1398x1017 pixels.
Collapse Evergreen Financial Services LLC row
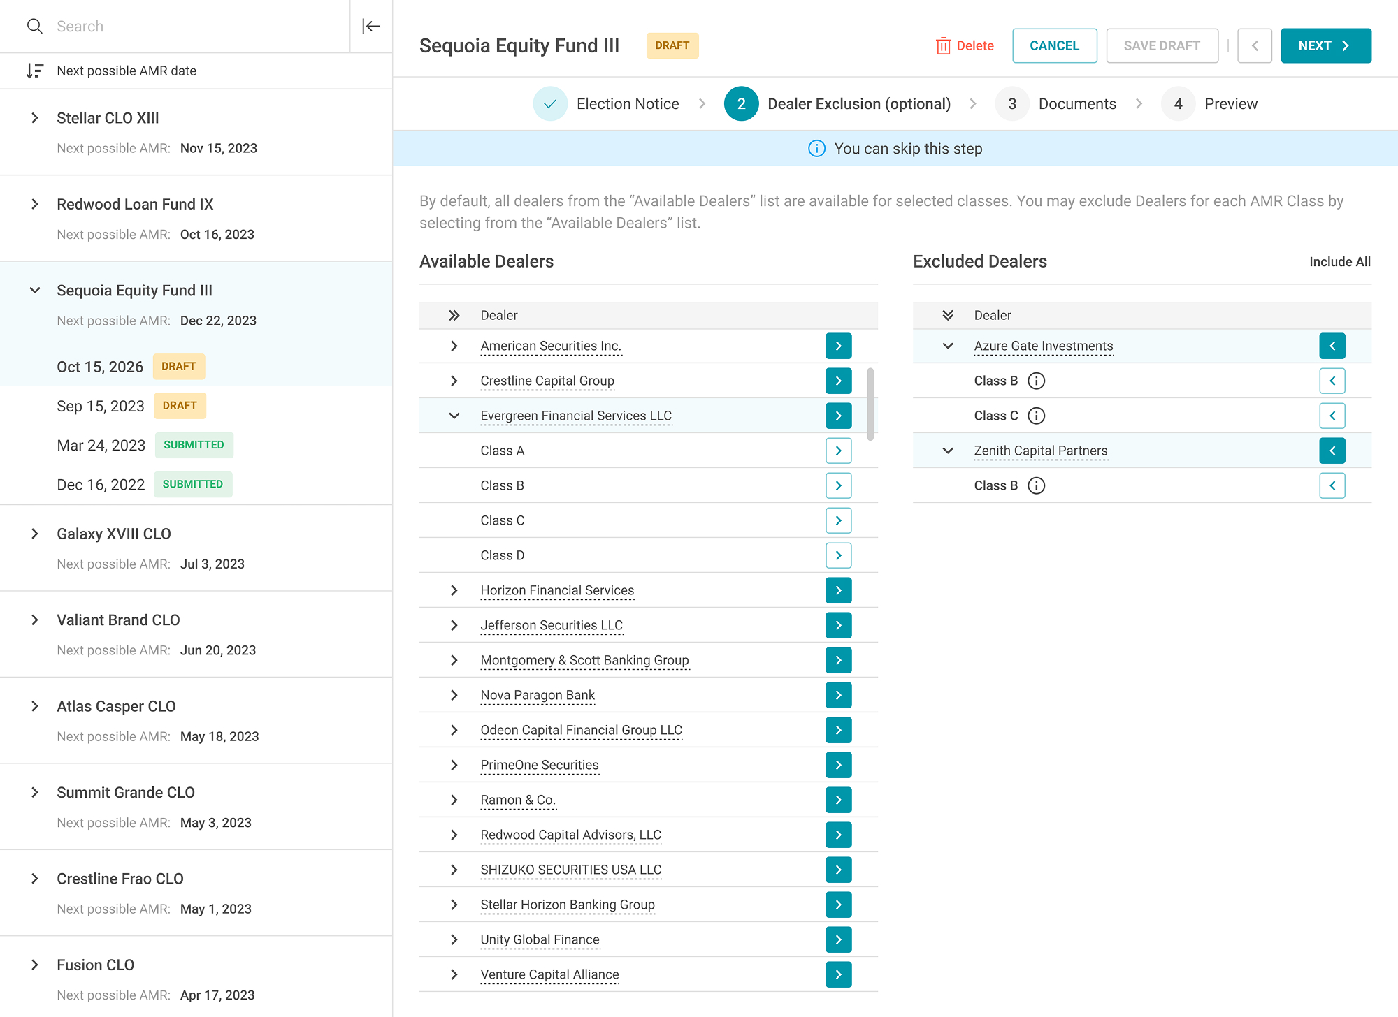point(454,416)
